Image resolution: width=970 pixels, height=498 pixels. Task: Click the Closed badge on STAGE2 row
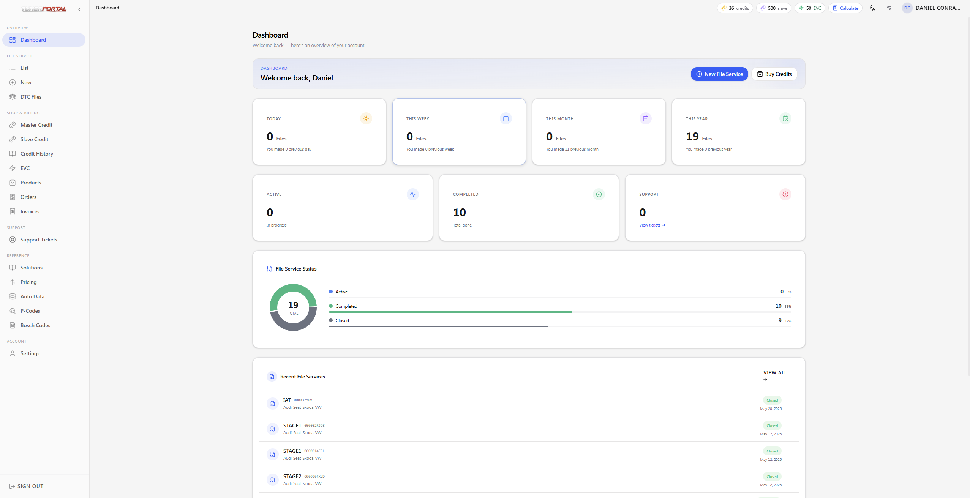pos(772,476)
